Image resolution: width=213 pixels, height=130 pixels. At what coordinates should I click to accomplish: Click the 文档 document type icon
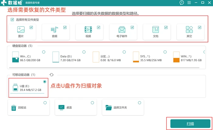pyautogui.click(x=155, y=30)
